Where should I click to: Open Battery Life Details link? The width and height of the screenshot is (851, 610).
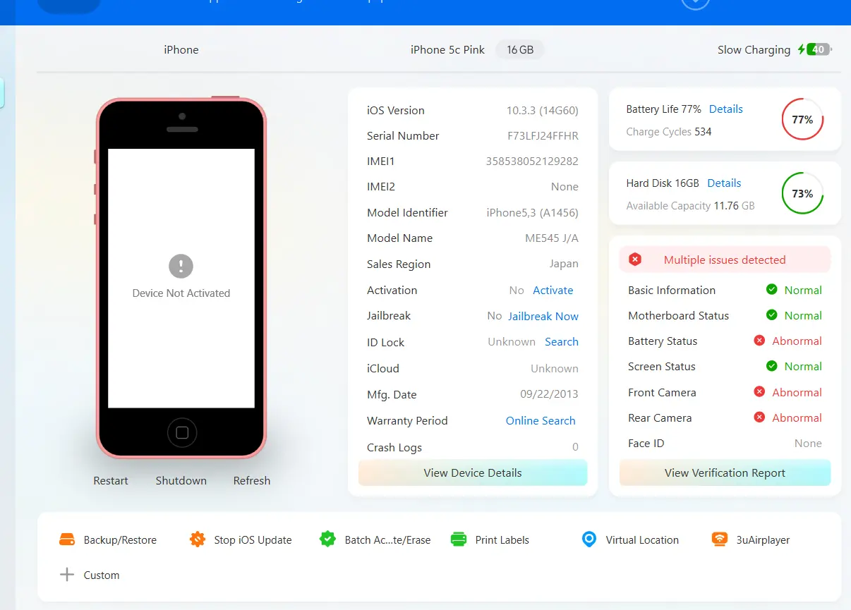(726, 109)
